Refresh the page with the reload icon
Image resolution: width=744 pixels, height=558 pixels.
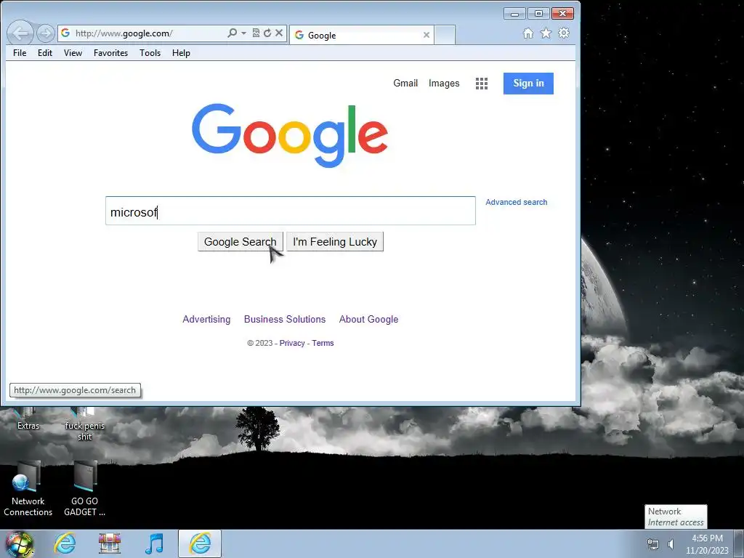267,33
